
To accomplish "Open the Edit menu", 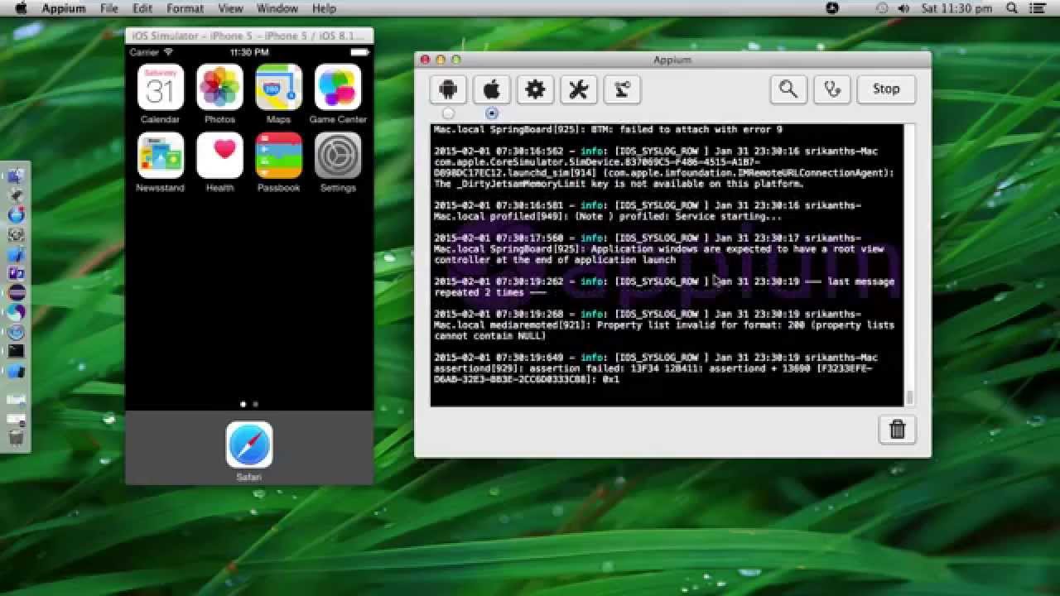I will pos(142,8).
